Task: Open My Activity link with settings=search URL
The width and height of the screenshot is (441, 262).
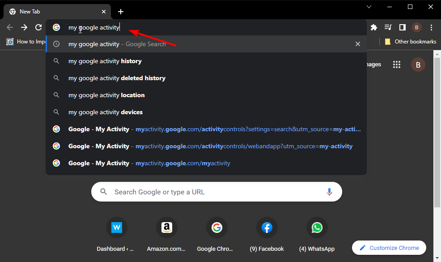Action: [206, 129]
